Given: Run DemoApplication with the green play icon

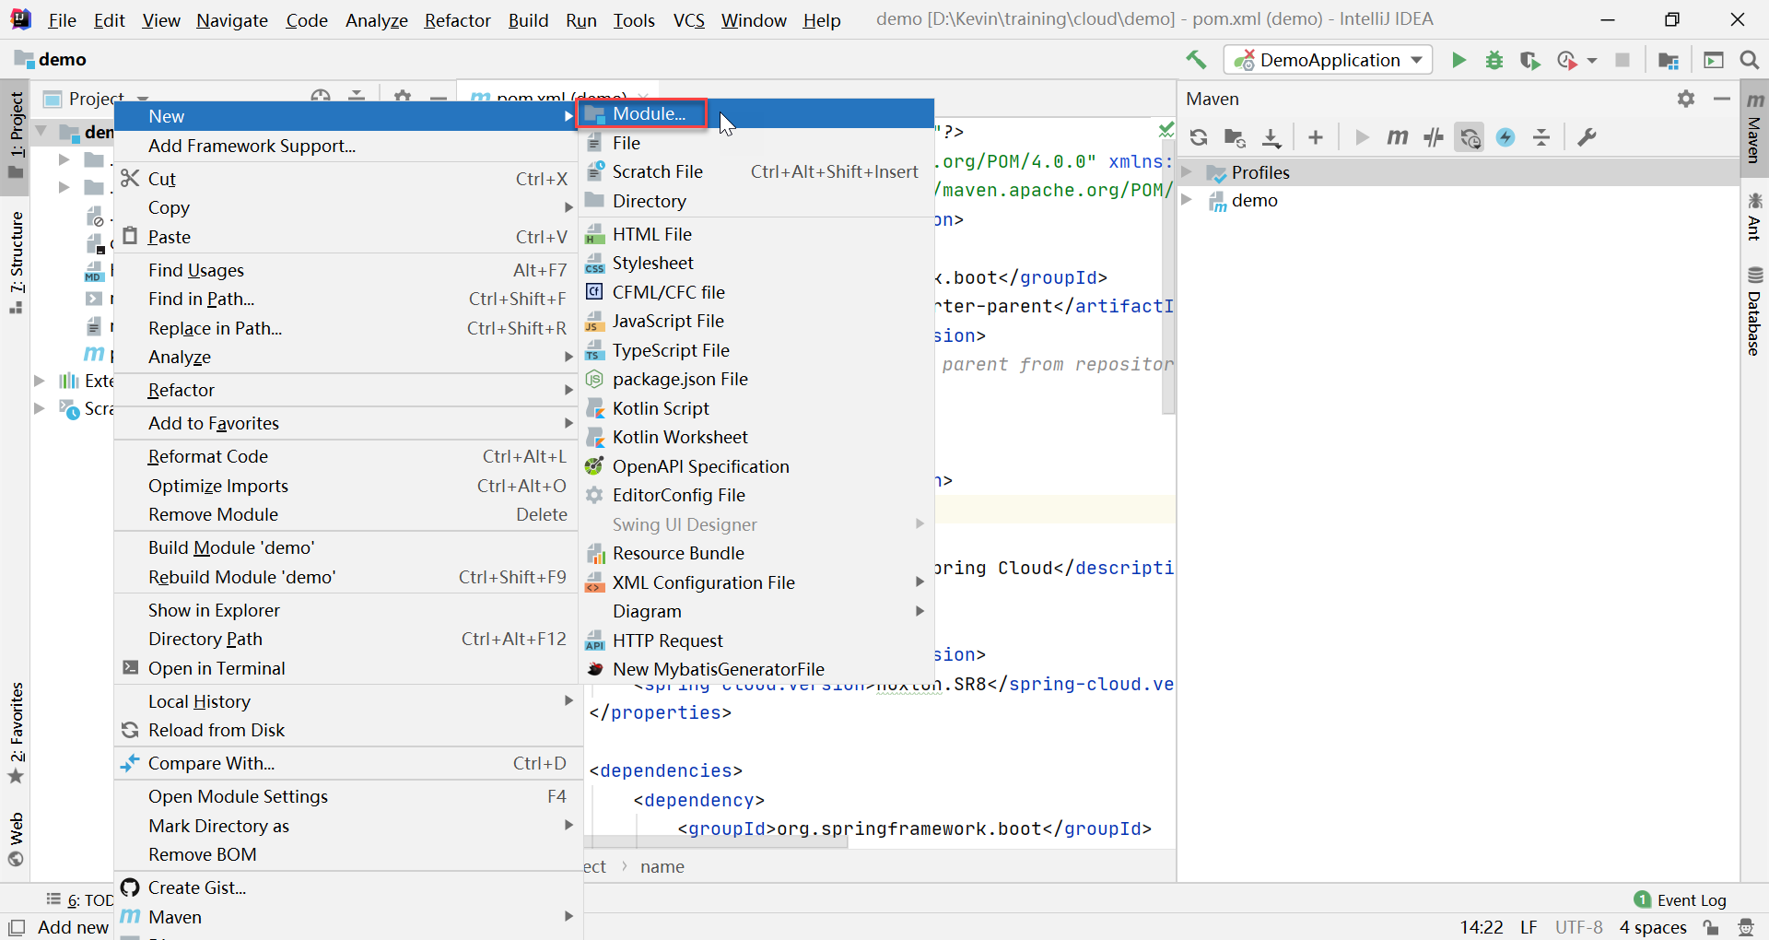Looking at the screenshot, I should [x=1459, y=60].
